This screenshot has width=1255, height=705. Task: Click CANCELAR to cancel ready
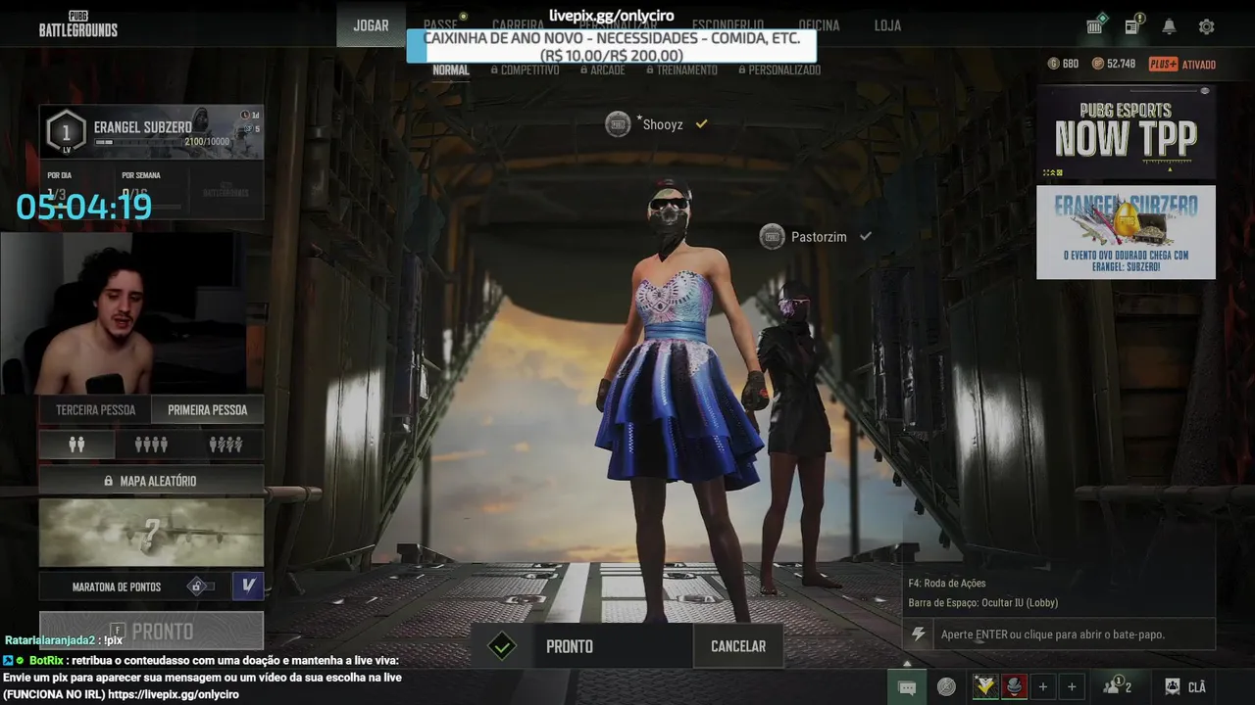pyautogui.click(x=738, y=646)
